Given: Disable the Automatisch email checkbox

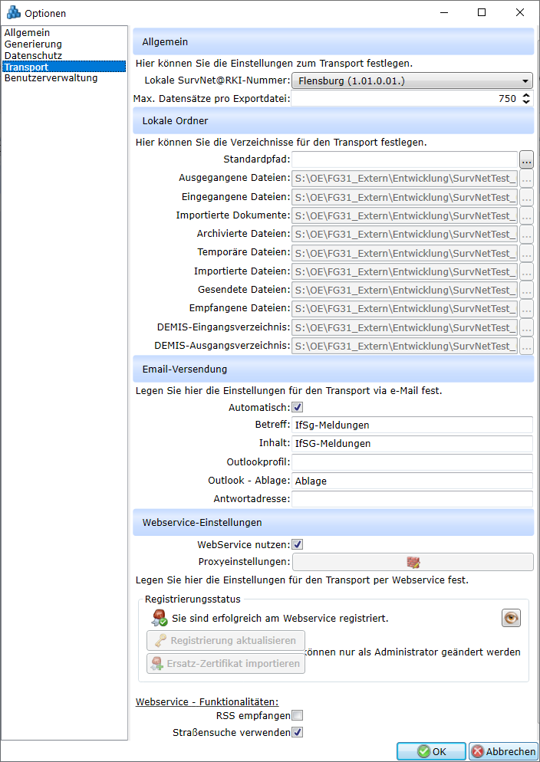Looking at the screenshot, I should (x=298, y=408).
